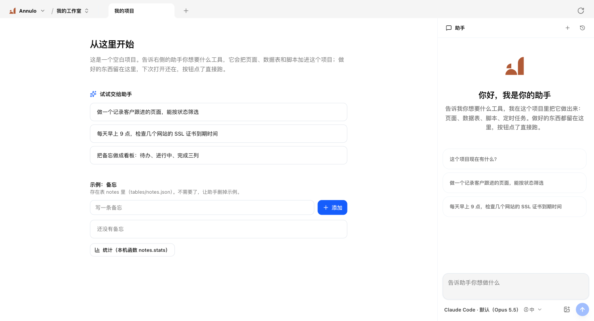Choose assistant prompt 做一个记录客户跟进的页面
This screenshot has width=594, height=321.
point(514,183)
